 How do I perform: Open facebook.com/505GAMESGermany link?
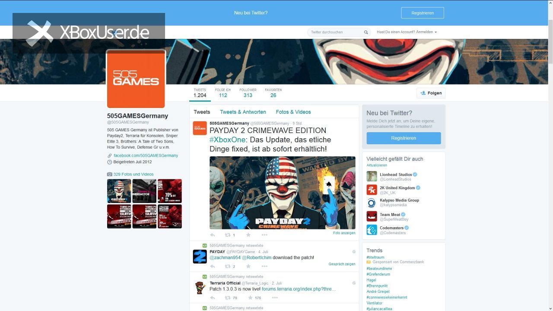(146, 155)
